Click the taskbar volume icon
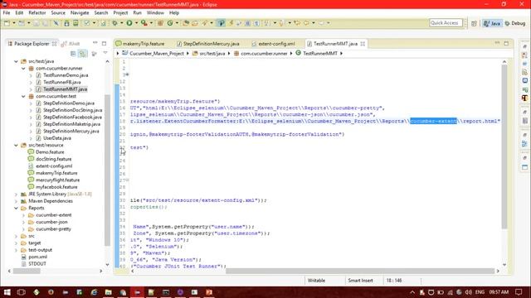The width and height of the screenshot is (531, 298). coord(468,292)
